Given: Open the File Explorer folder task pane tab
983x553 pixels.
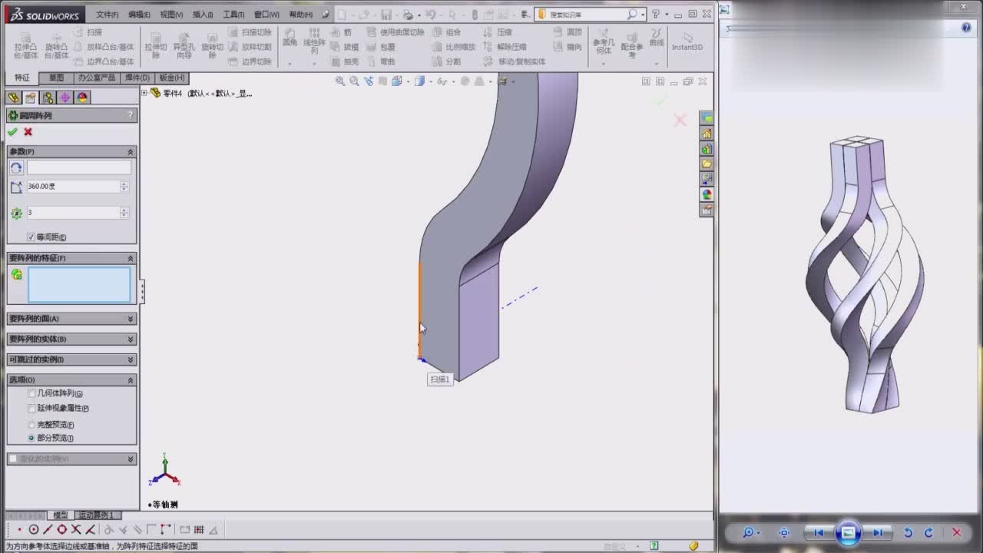Looking at the screenshot, I should click(x=707, y=164).
